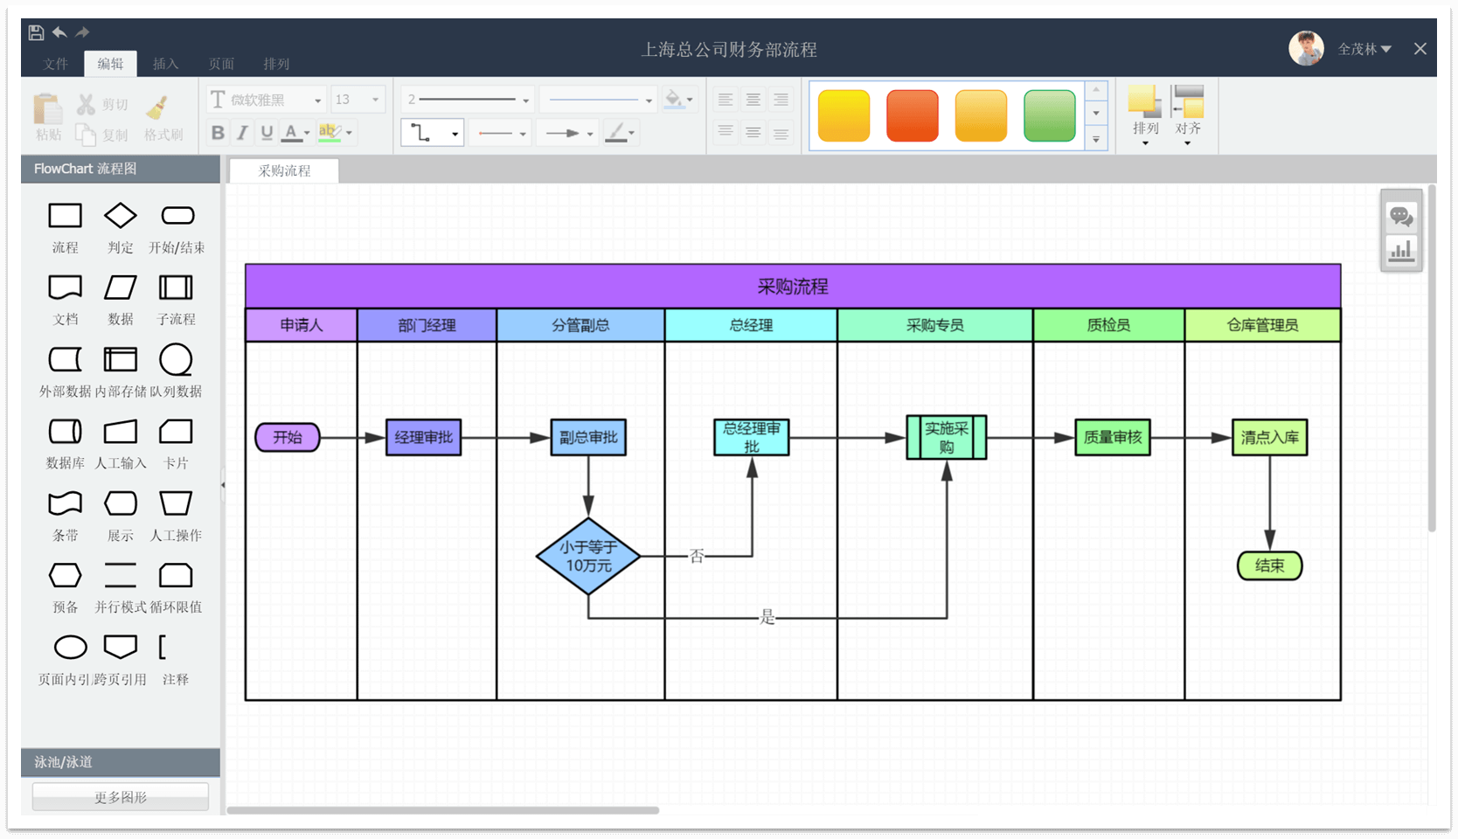1458x839 pixels.
Task: Click the chart icon below the comment icon
Action: click(1401, 250)
